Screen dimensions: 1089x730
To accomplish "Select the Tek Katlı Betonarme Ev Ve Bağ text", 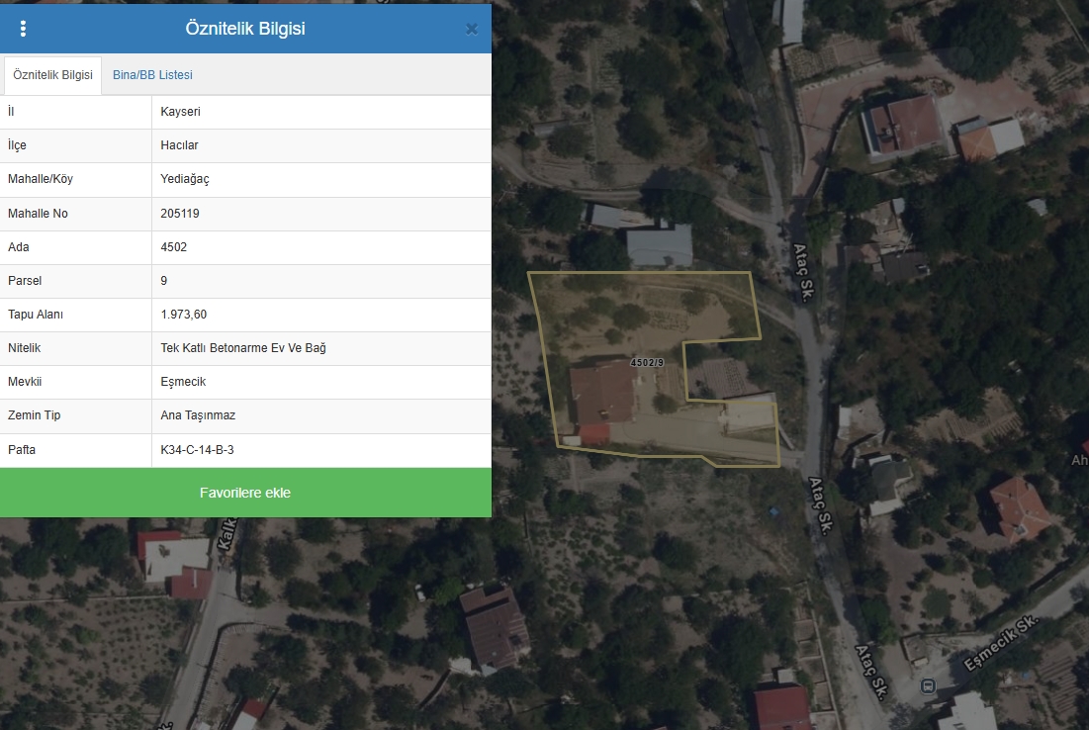I will click(243, 348).
